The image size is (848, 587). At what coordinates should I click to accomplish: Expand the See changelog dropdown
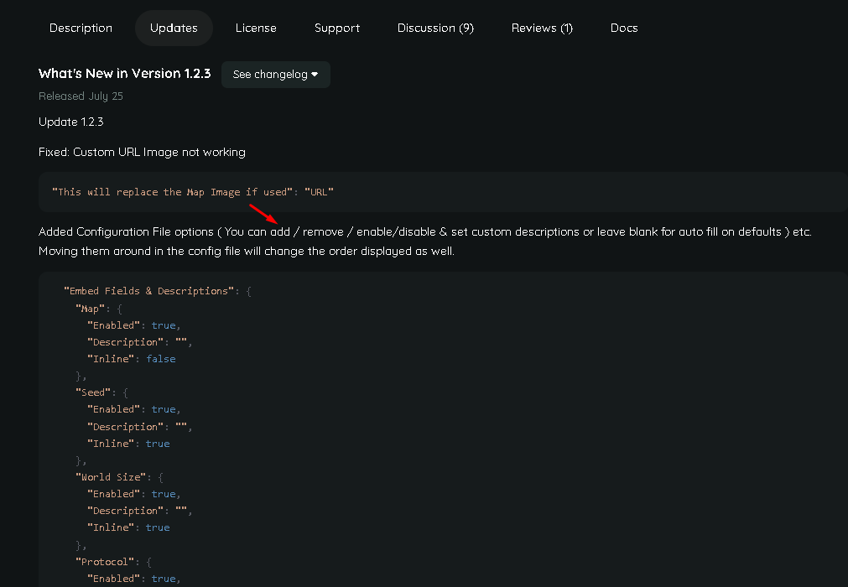[275, 75]
